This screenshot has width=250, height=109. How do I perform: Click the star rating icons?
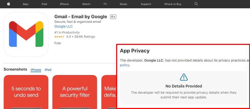coord(59,37)
